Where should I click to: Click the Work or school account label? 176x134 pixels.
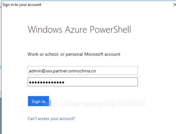tap(74, 54)
